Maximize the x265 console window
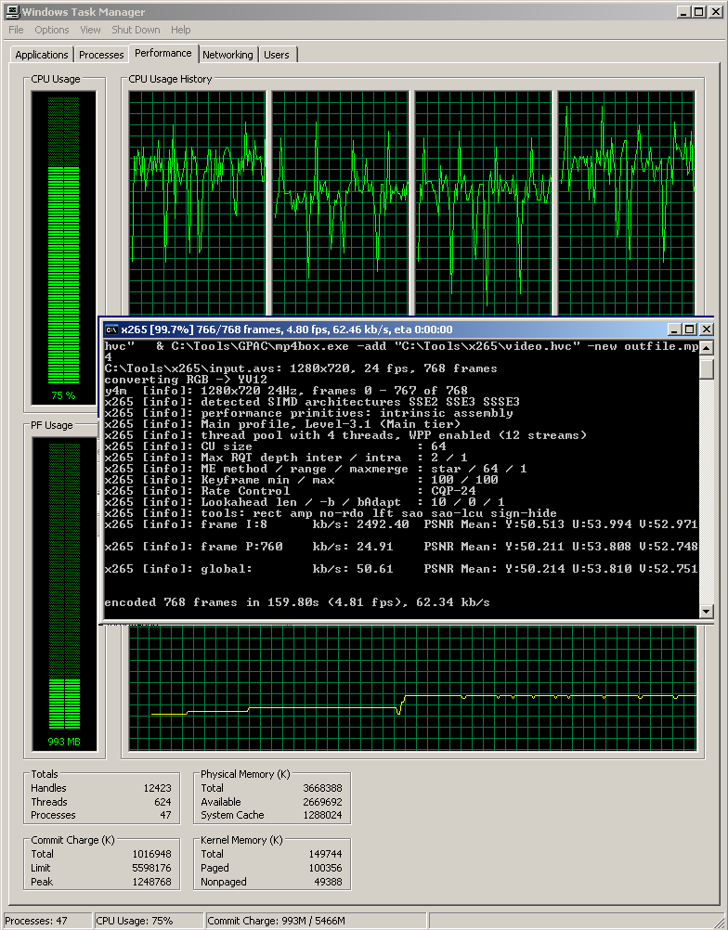The width and height of the screenshot is (728, 930). (x=689, y=329)
